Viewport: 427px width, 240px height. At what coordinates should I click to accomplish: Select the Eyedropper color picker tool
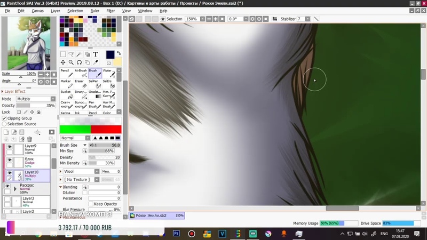coord(96,62)
